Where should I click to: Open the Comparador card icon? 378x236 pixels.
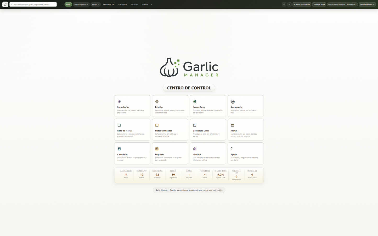tap(233, 102)
